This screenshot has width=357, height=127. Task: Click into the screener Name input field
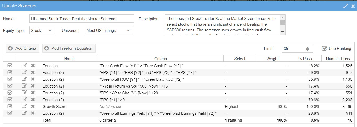[82, 19]
